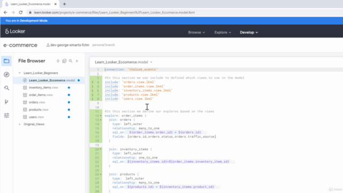Click the table icon beside order_items.view
343x193 pixels.
[x=25, y=95]
